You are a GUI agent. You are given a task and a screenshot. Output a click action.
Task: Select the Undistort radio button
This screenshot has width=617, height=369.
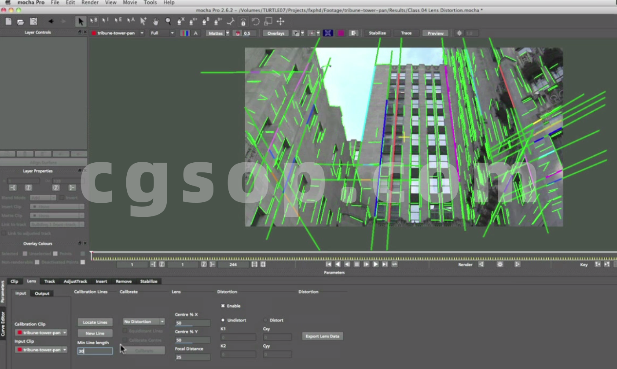pos(223,320)
